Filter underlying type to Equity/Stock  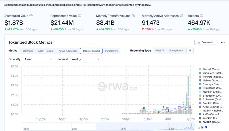pyautogui.click(x=176, y=51)
